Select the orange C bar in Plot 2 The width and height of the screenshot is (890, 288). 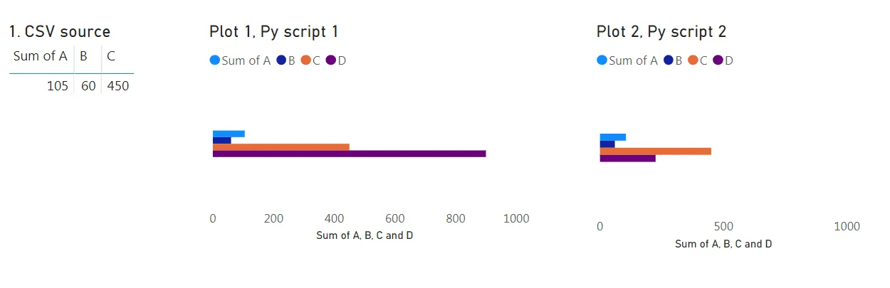(x=656, y=151)
